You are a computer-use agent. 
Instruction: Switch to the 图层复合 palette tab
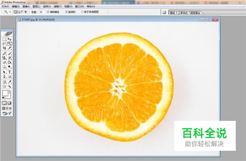pos(195,13)
